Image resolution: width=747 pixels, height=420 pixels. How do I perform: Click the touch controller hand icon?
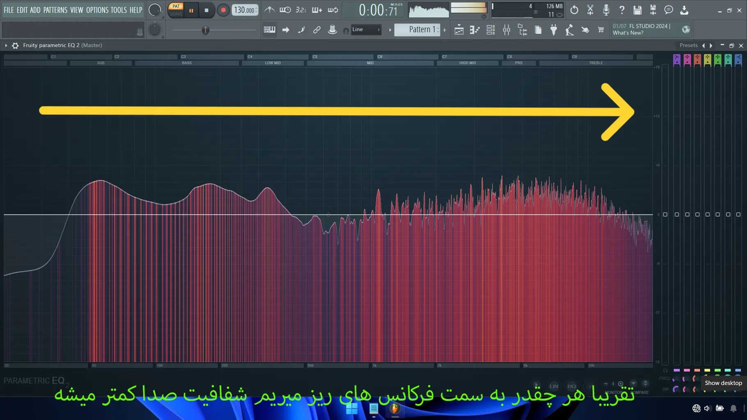(x=585, y=30)
